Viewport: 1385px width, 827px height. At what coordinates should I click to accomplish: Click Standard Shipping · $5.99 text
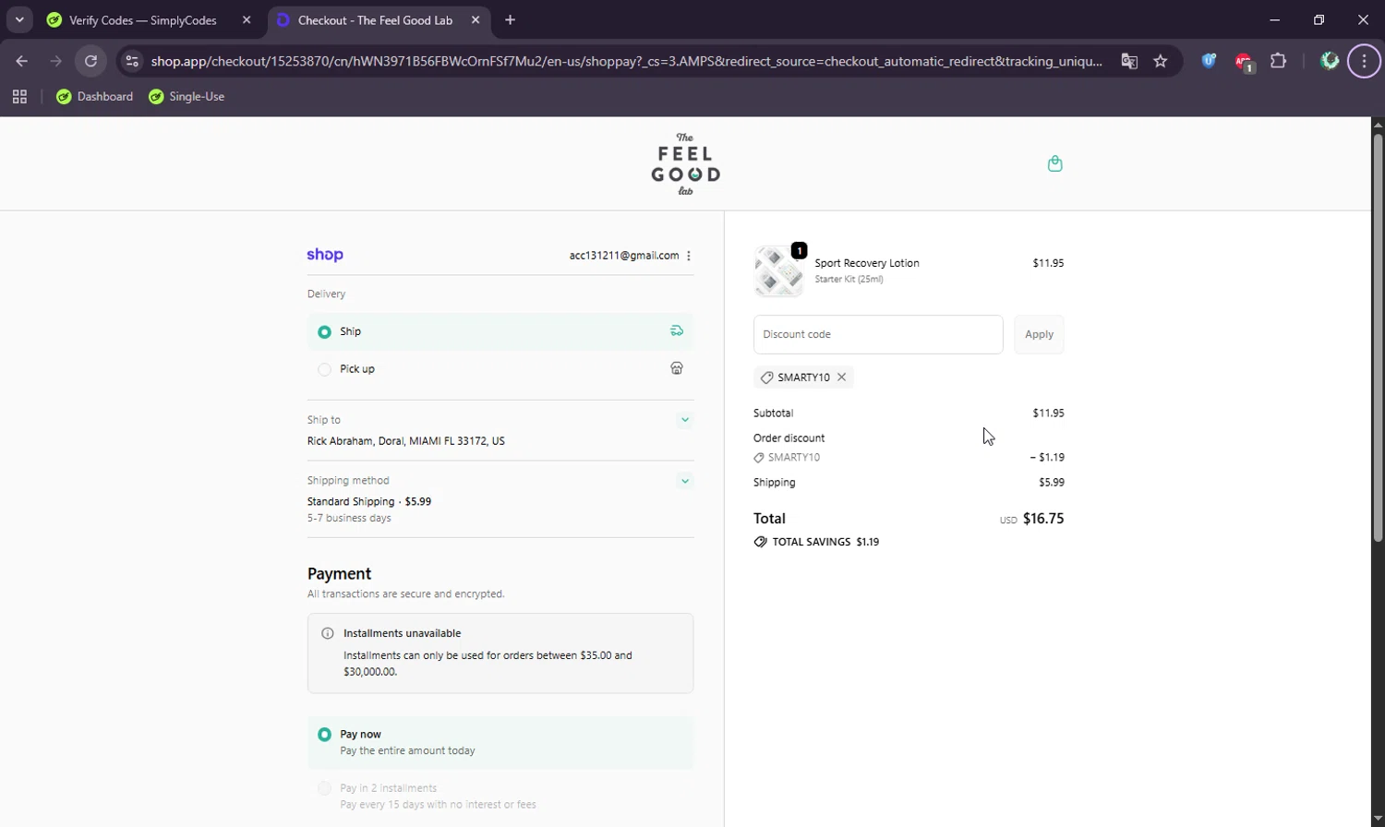[369, 501]
